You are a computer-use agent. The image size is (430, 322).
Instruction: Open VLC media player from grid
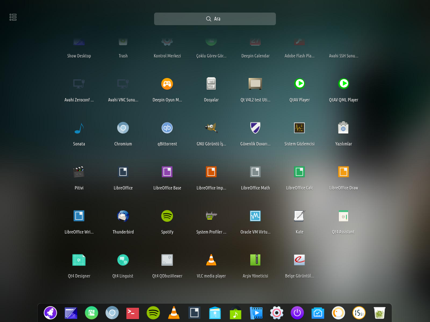click(211, 260)
